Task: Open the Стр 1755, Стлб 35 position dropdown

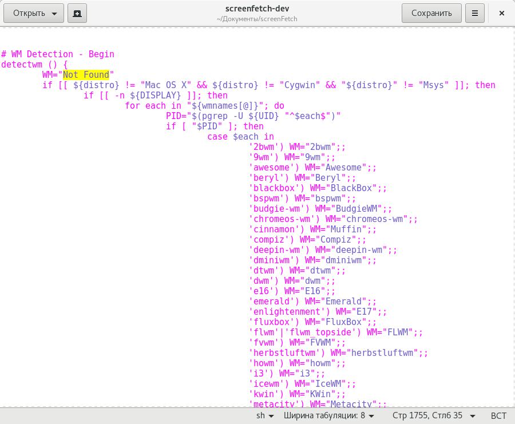Action: (x=434, y=415)
